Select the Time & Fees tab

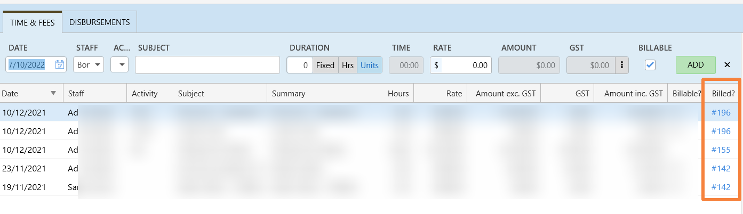(x=32, y=22)
